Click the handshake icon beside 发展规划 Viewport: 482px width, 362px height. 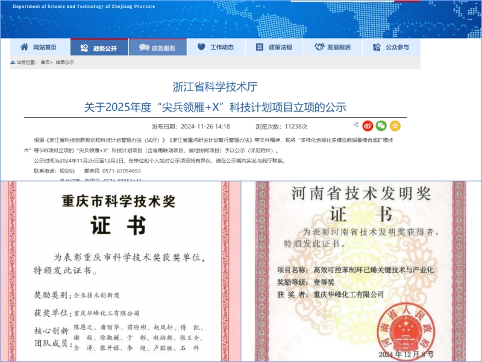pyautogui.click(x=318, y=47)
